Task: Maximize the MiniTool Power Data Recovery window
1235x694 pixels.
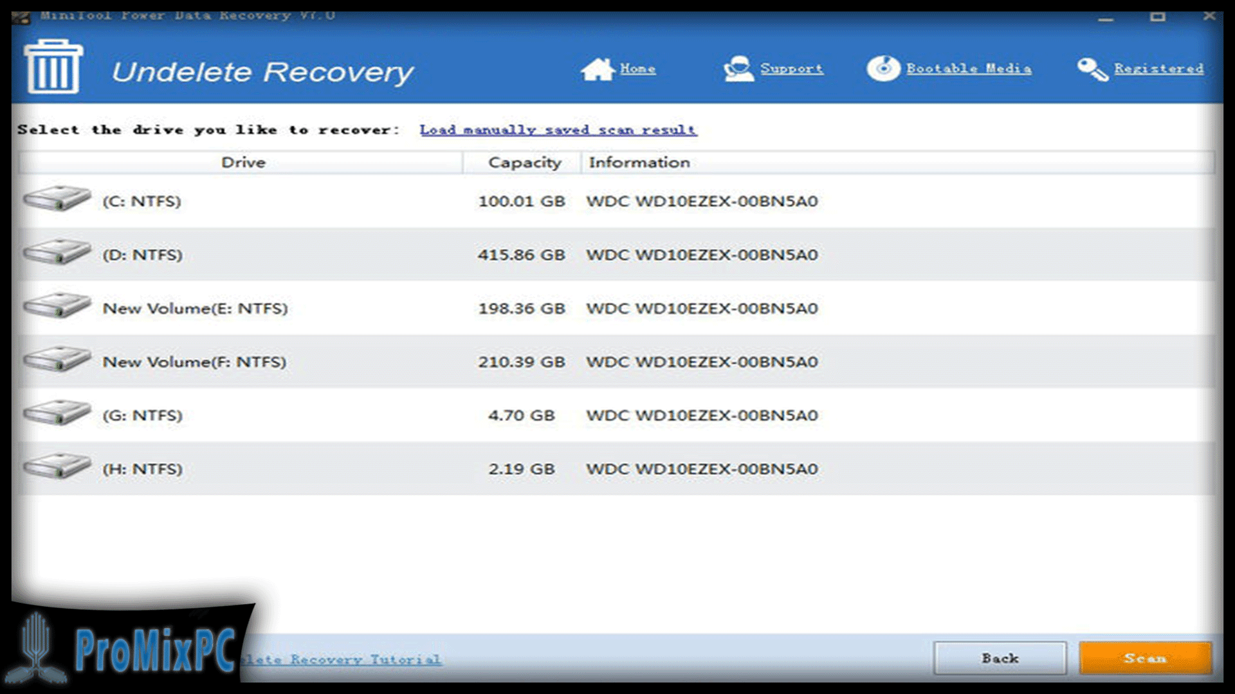Action: point(1158,16)
